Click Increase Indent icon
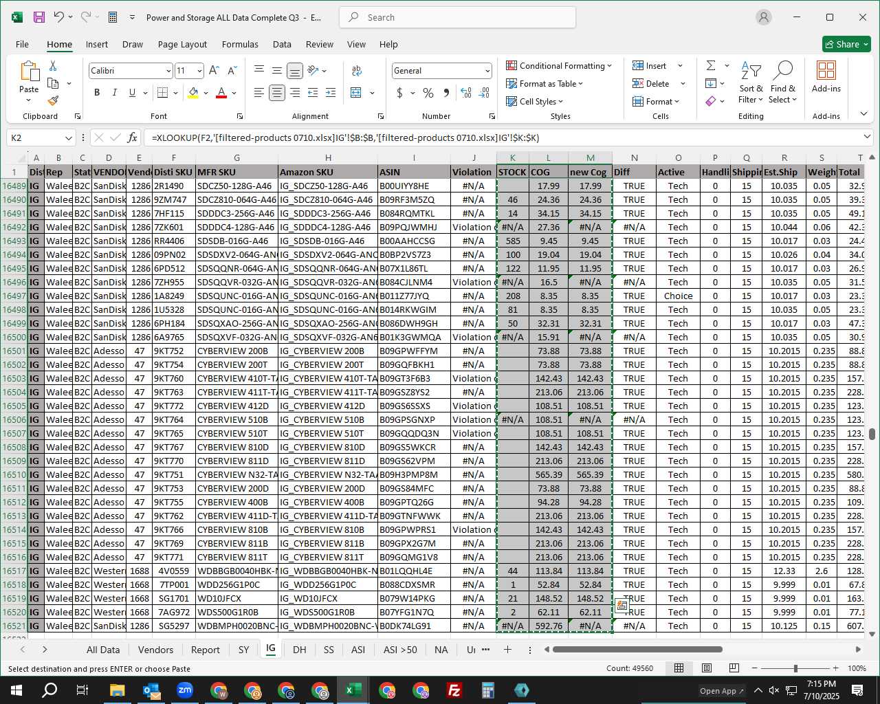This screenshot has height=704, width=880. (x=331, y=92)
